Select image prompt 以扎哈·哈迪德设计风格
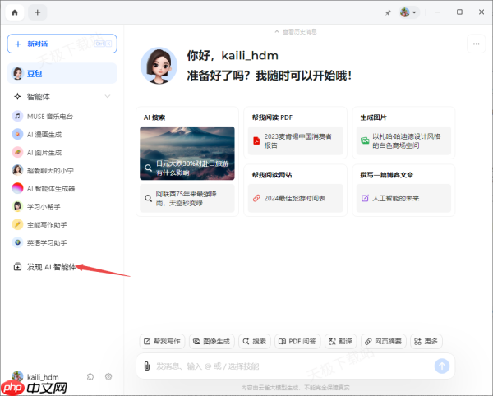Image resolution: width=493 pixels, height=396 pixels. coord(403,140)
